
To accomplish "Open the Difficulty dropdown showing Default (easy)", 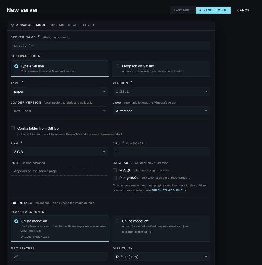I will [x=161, y=257].
